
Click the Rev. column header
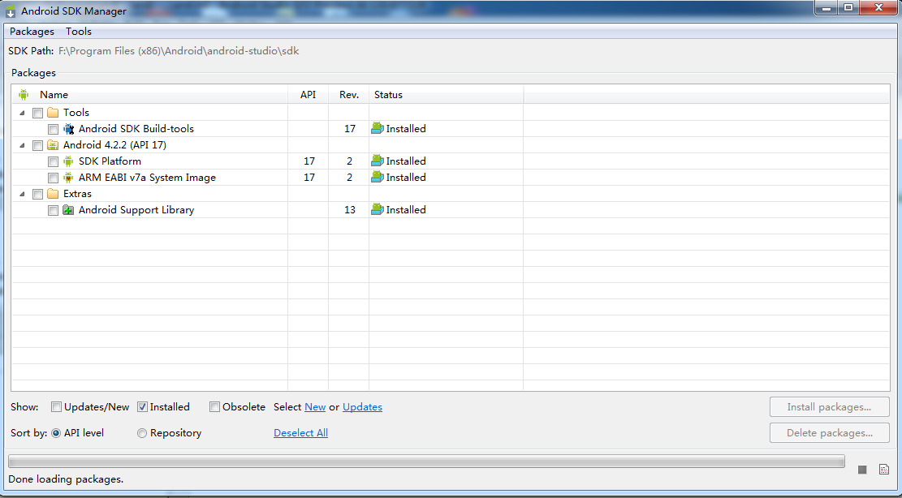coord(348,95)
